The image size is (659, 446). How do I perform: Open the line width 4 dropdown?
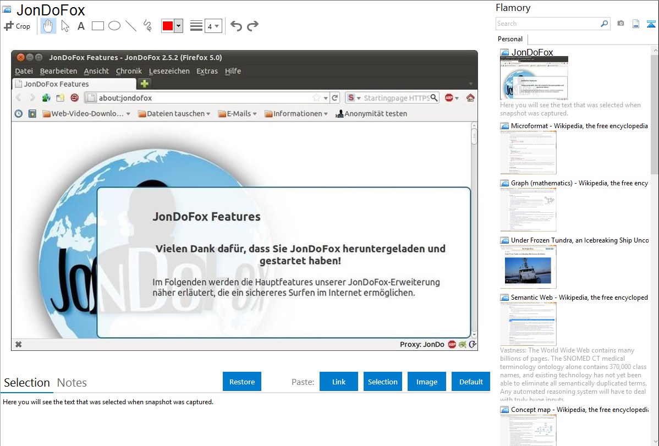point(213,26)
